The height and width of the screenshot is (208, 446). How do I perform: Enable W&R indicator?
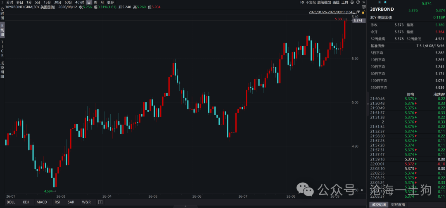pos(86,202)
